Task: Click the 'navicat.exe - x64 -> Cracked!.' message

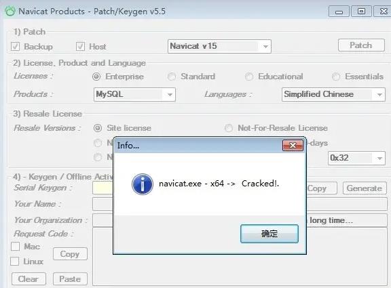Action: pos(219,184)
